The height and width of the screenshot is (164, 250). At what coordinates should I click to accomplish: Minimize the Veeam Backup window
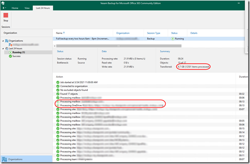(239, 3)
